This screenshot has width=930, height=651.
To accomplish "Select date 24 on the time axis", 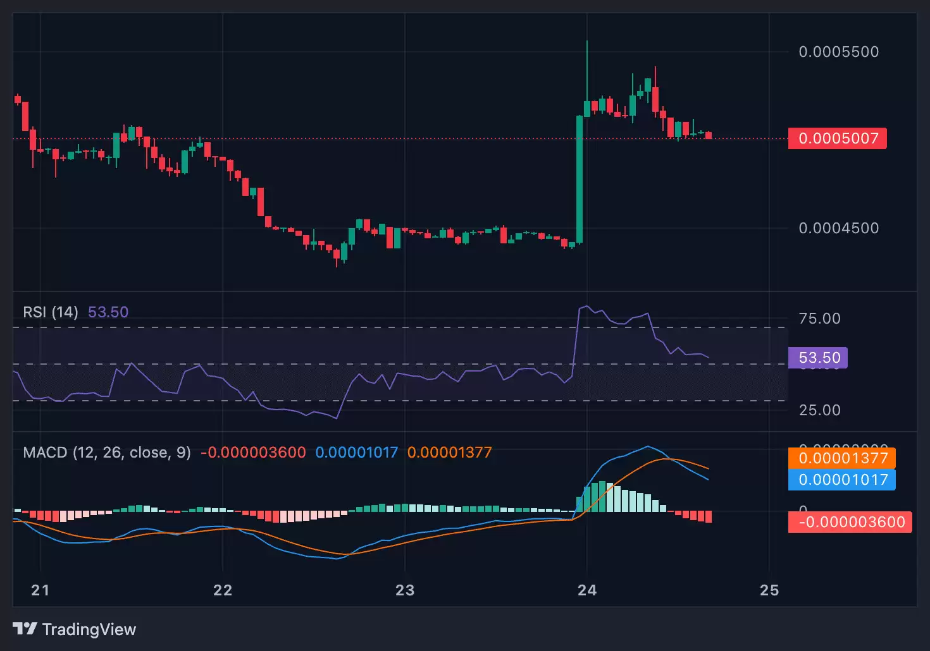I will click(x=587, y=590).
